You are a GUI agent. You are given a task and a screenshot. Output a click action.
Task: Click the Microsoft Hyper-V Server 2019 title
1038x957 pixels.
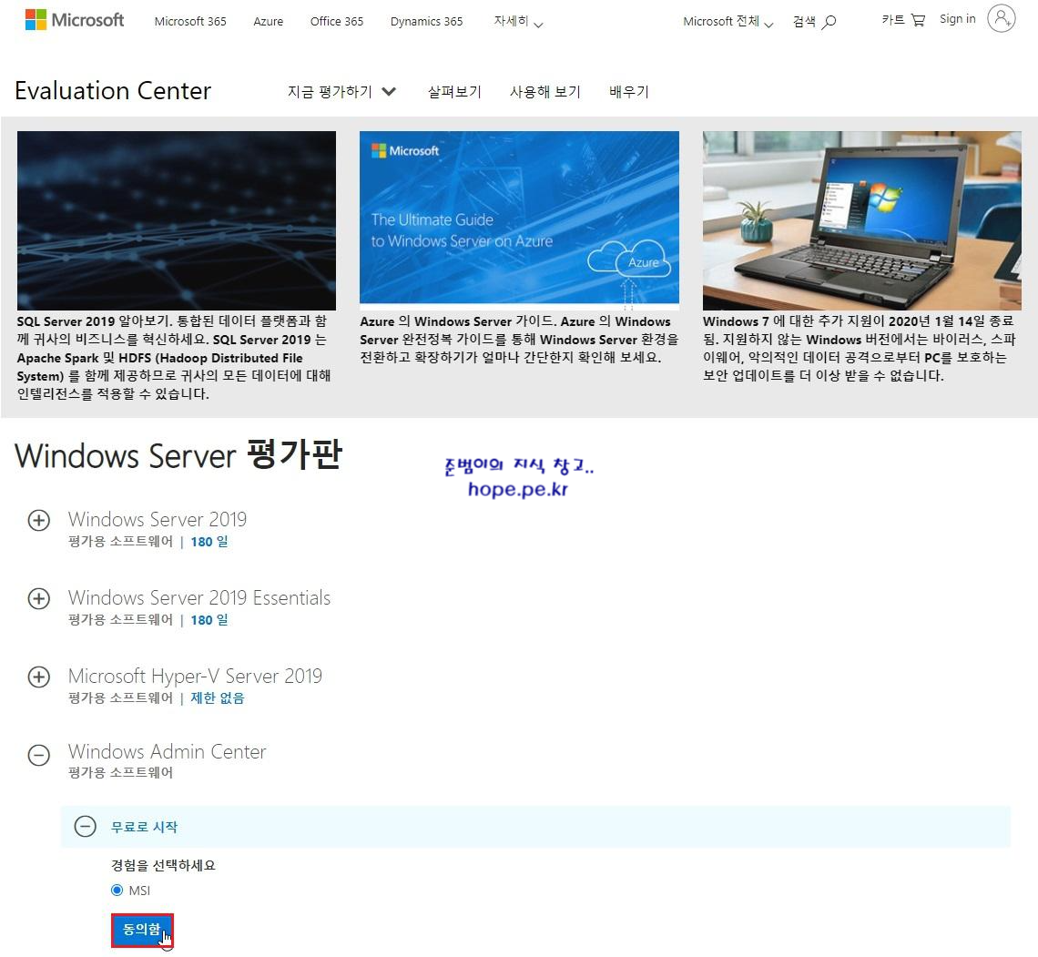pos(195,675)
